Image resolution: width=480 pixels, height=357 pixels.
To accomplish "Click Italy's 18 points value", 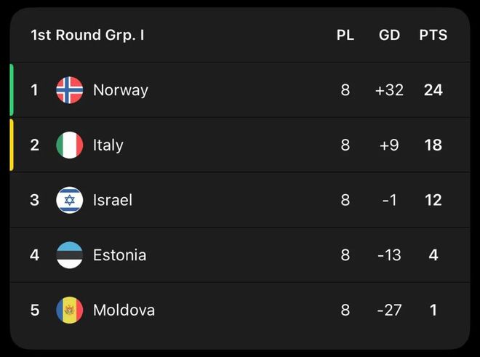I will pos(433,145).
